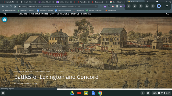This screenshot has height=96, width=172.
Task: Open the SHOWS menu
Action: pos(23,14)
